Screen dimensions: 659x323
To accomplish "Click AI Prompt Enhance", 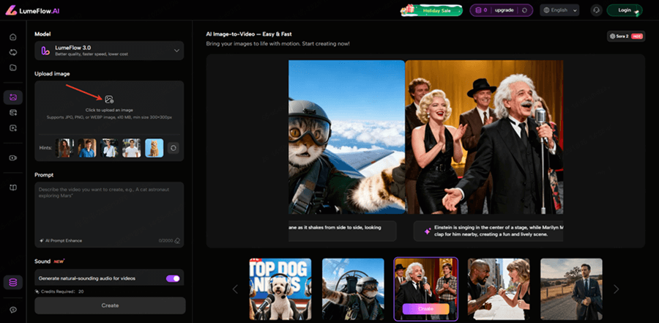I will [61, 240].
